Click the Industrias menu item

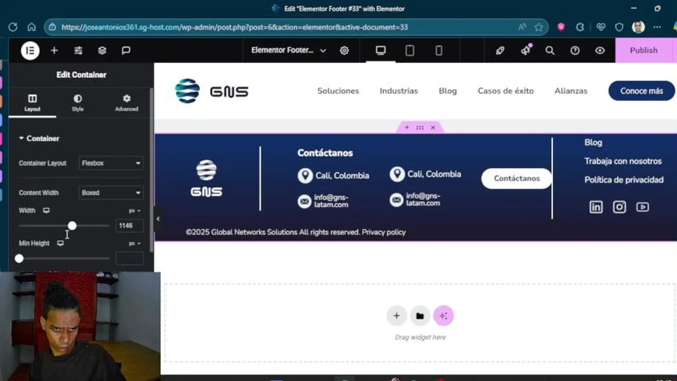(x=399, y=91)
